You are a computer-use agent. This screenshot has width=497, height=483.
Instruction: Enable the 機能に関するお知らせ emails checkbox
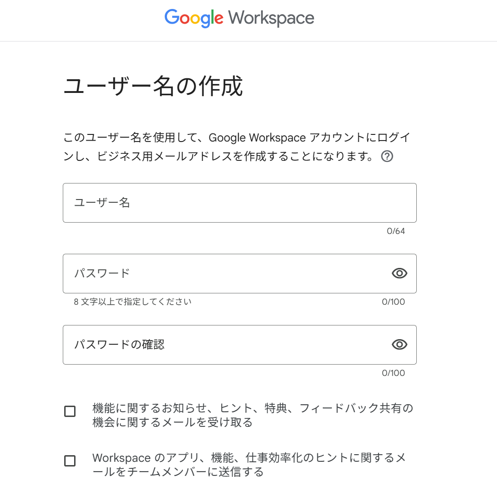(x=70, y=411)
